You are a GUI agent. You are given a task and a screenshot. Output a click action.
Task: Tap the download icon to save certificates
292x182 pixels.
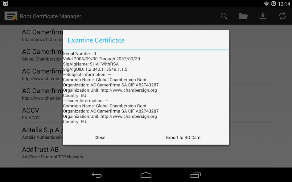coord(263,16)
